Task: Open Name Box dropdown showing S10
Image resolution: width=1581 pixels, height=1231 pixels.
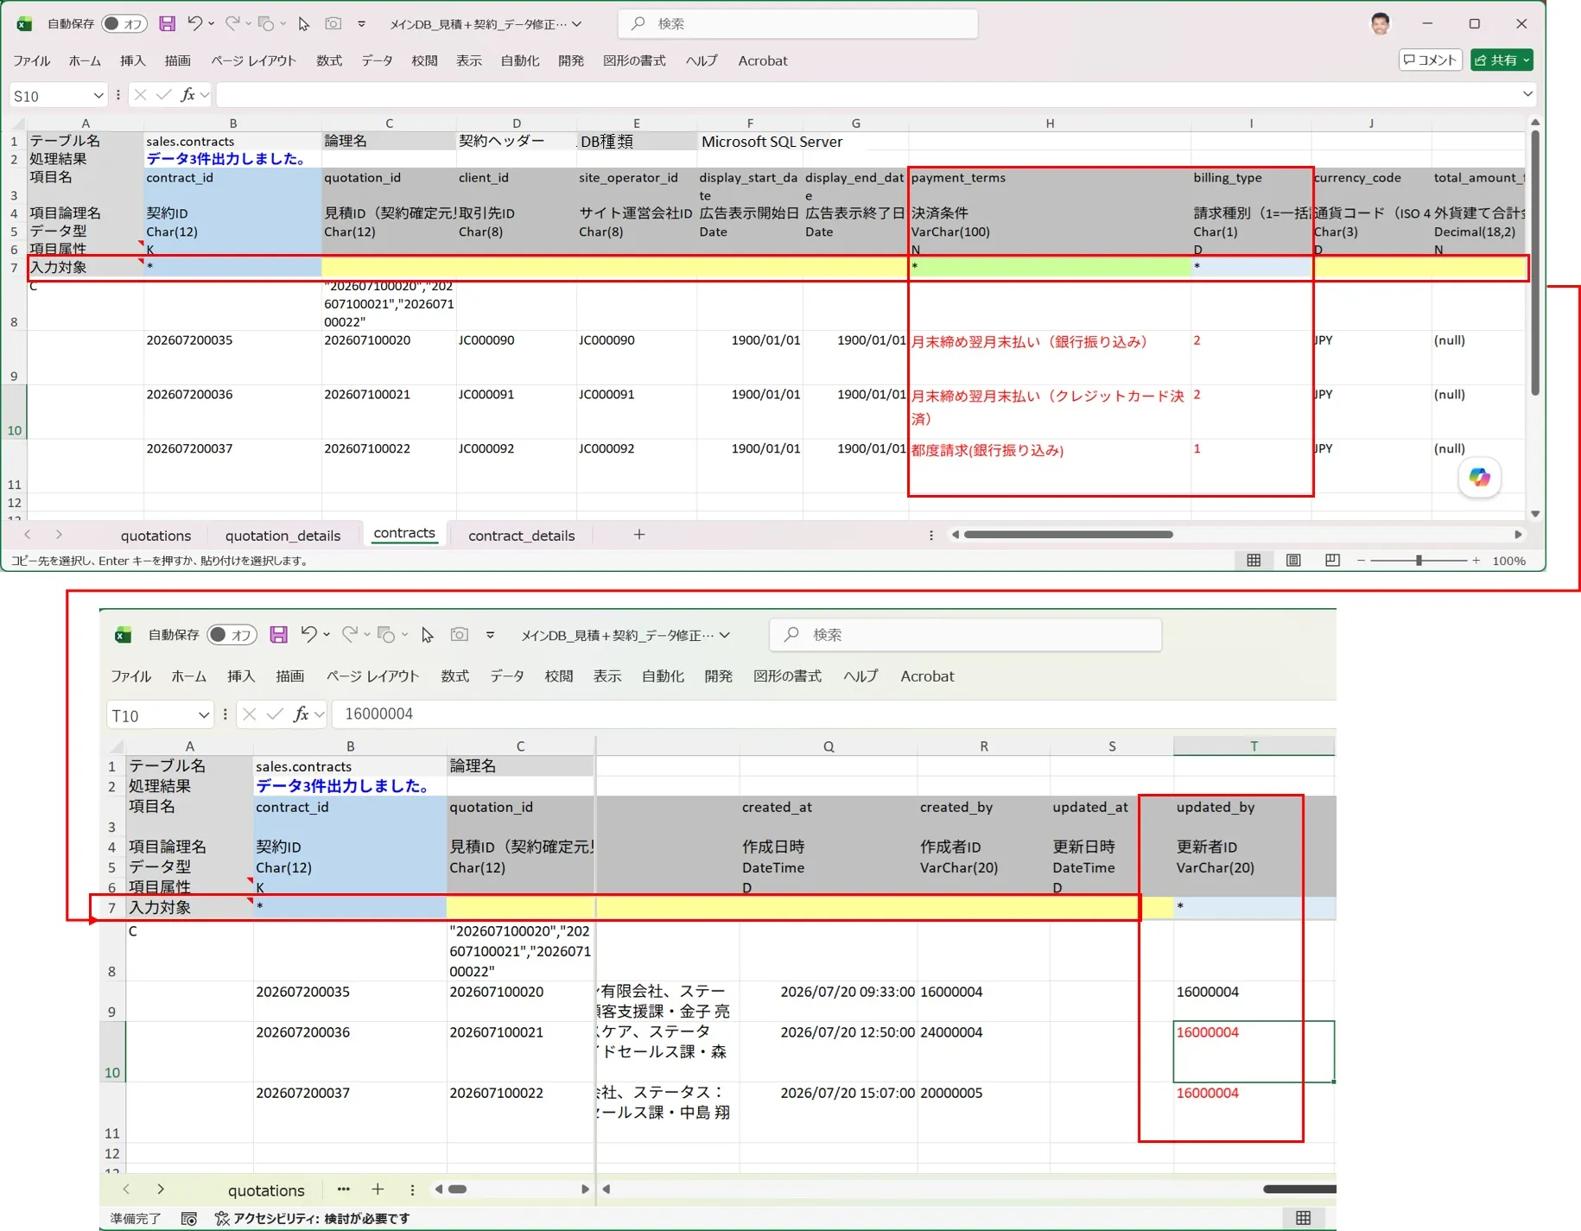Action: click(98, 95)
